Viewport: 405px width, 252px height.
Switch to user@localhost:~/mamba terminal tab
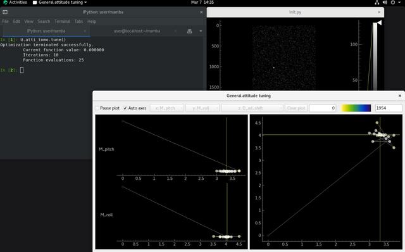pyautogui.click(x=137, y=31)
